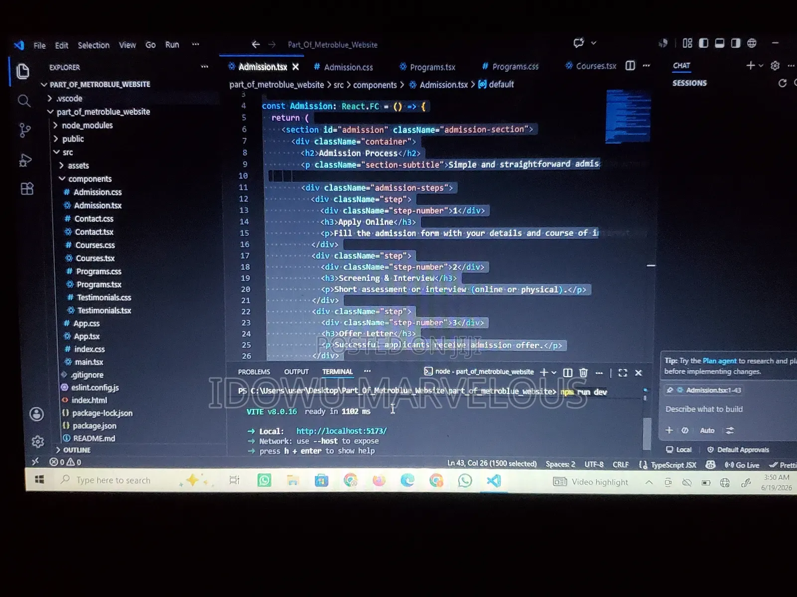The height and width of the screenshot is (597, 797).
Task: Open the Copilot status bar icon
Action: 710,465
